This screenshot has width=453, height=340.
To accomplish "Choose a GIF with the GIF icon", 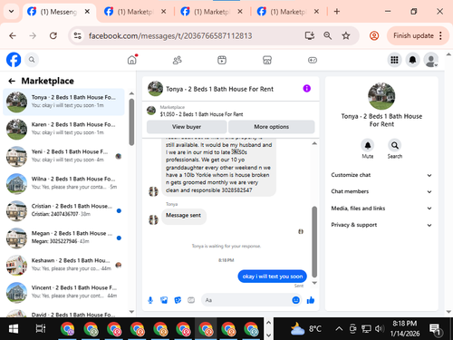I will point(191,300).
